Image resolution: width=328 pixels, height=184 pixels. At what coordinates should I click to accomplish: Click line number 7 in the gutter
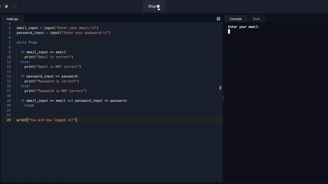click(10, 42)
